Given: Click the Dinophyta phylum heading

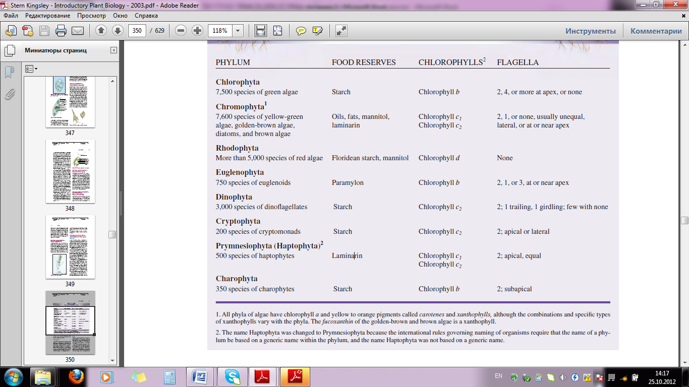Looking at the screenshot, I should 234,197.
